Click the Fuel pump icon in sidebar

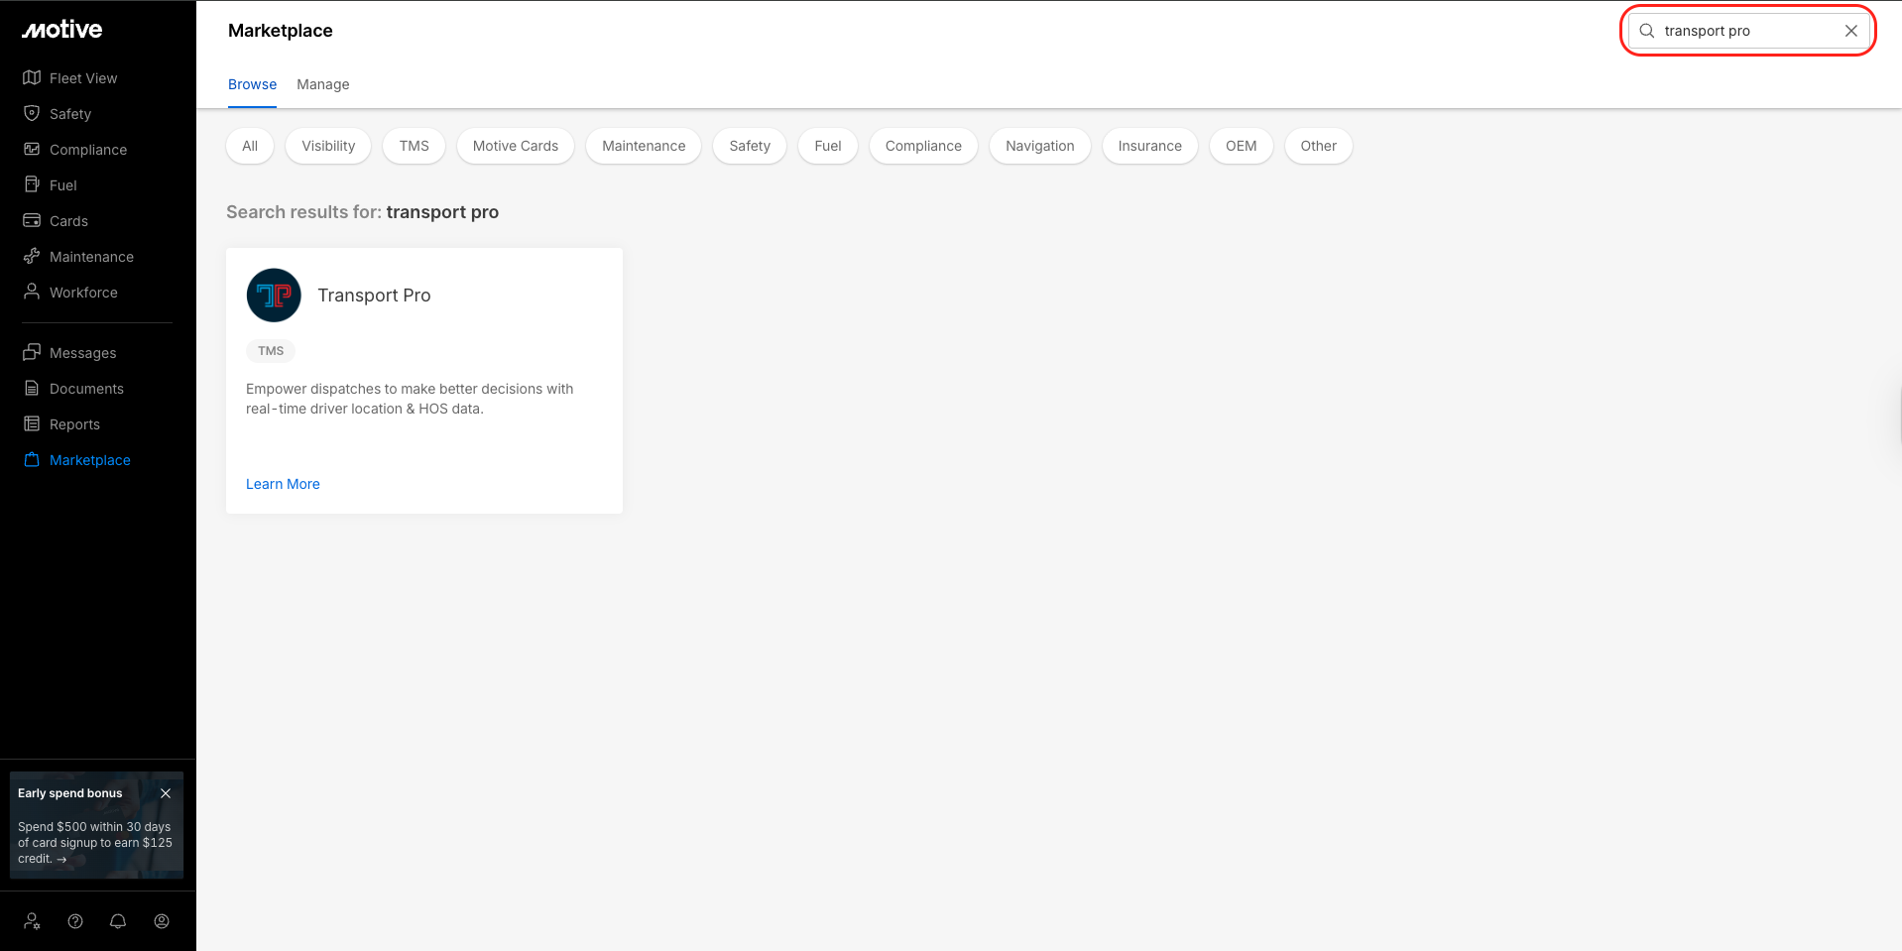tap(32, 184)
